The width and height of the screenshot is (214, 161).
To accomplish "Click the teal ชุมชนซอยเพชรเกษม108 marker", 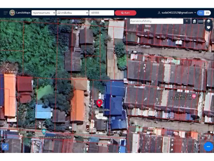I will tap(44, 132).
